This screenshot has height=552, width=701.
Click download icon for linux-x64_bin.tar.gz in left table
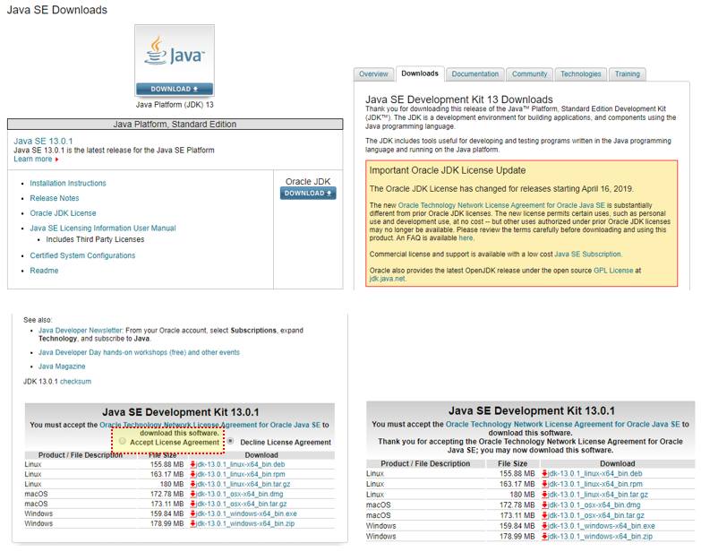tap(192, 484)
